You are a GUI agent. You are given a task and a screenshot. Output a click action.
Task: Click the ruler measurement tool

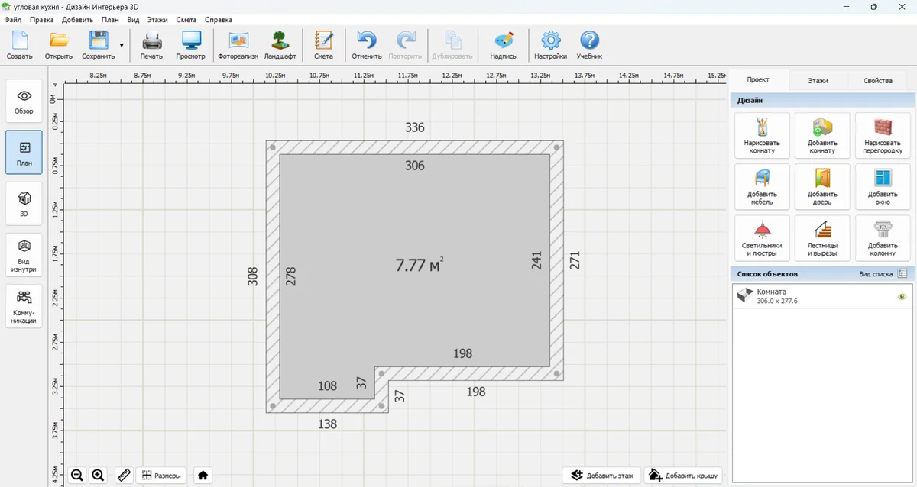click(x=124, y=476)
